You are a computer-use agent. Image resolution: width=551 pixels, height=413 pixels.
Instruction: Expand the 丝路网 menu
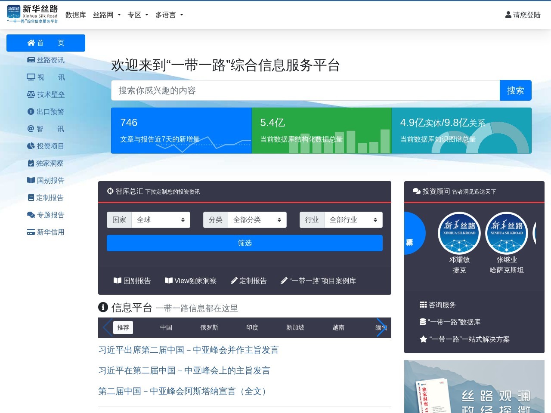click(107, 15)
